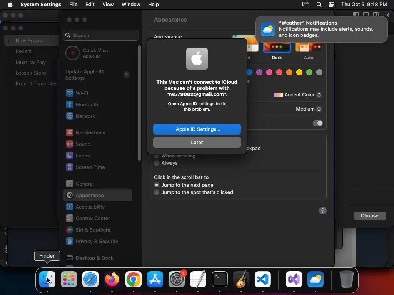Click the help question mark button

[x=323, y=210]
